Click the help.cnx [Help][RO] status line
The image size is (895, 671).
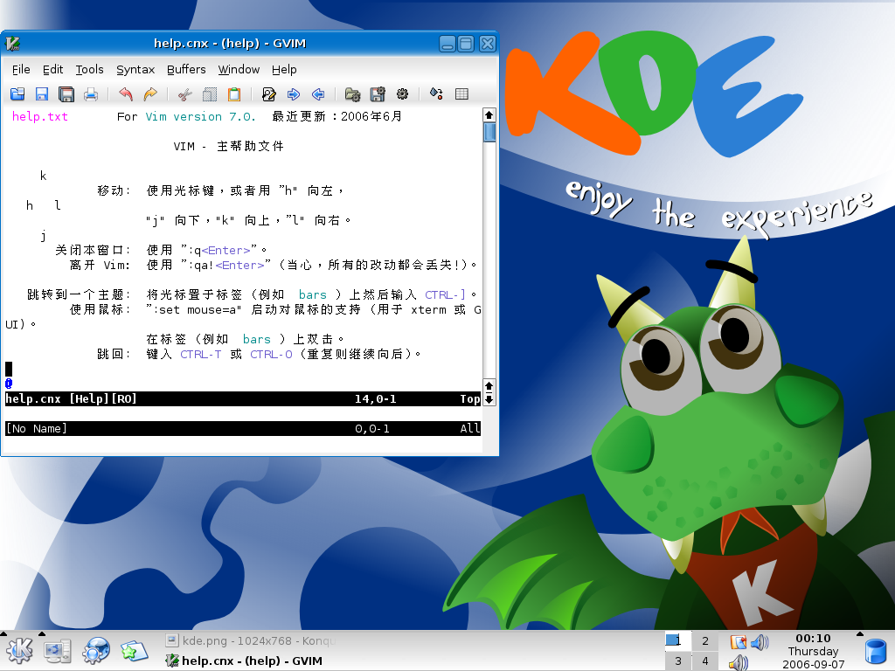[243, 398]
